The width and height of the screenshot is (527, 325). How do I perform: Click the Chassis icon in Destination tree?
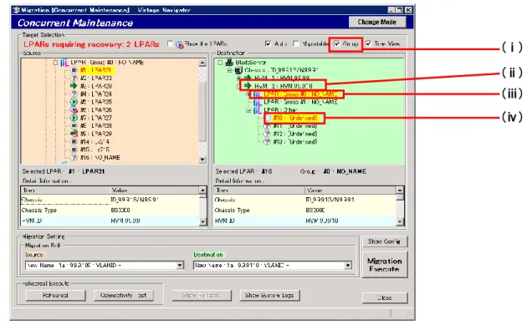point(238,70)
